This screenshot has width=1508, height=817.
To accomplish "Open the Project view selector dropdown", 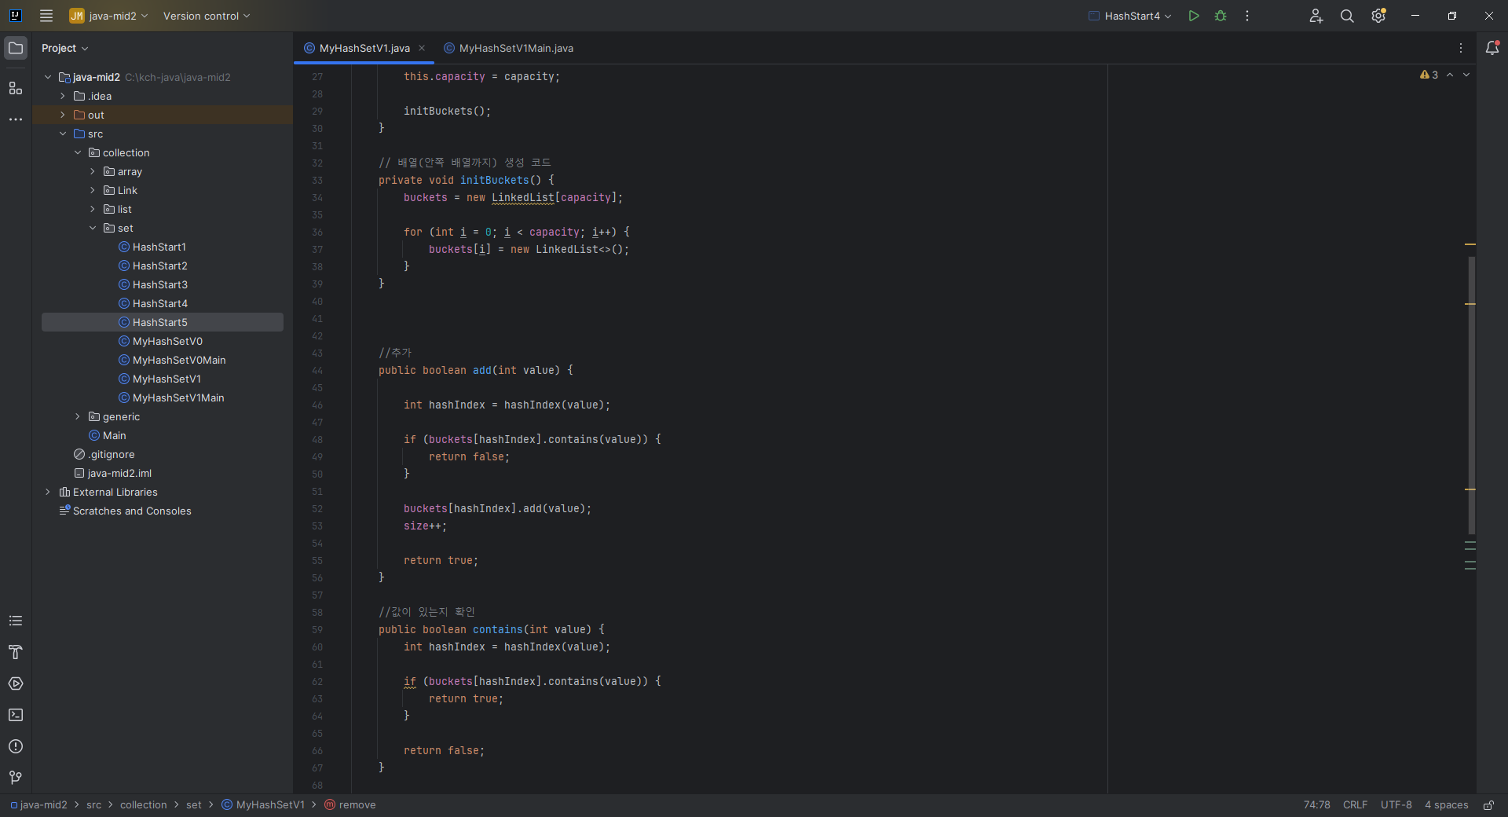I will pyautogui.click(x=65, y=48).
